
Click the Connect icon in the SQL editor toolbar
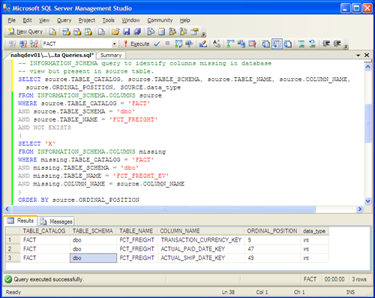12,44
